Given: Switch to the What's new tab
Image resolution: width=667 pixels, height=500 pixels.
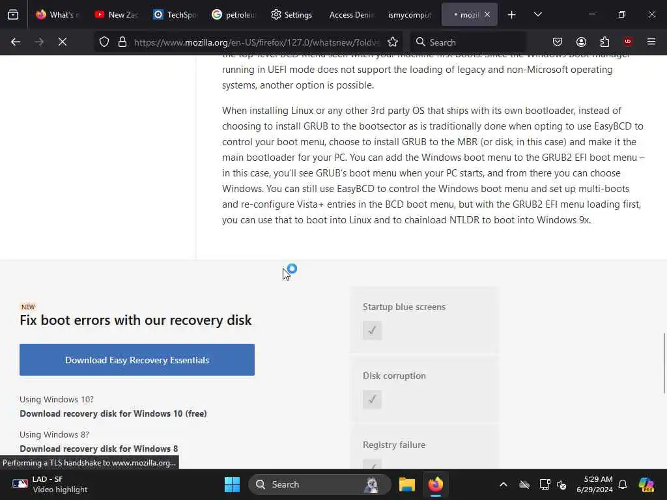Looking at the screenshot, I should point(58,14).
